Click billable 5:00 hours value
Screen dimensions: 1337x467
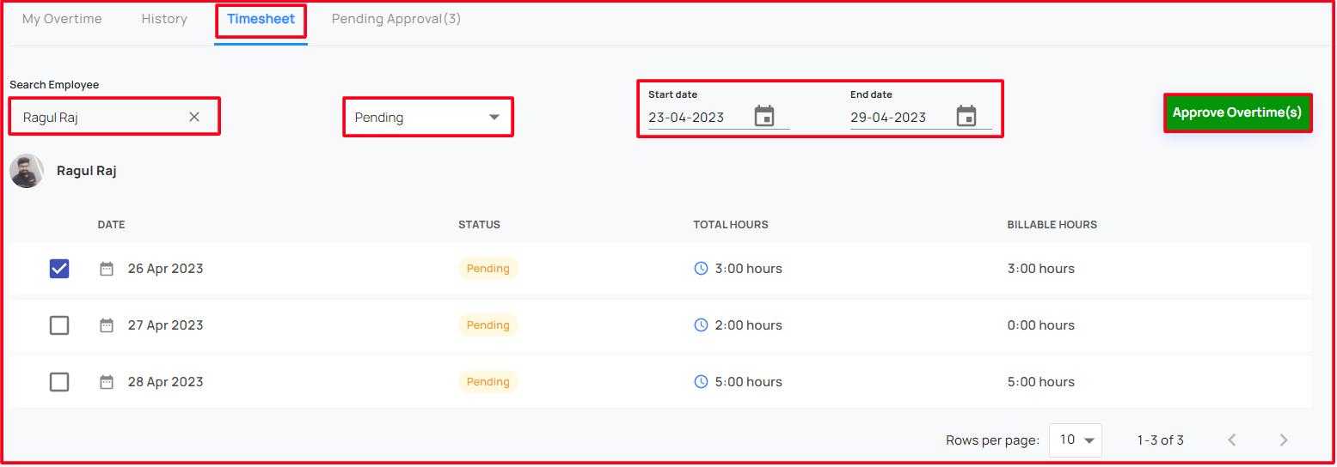[1041, 382]
